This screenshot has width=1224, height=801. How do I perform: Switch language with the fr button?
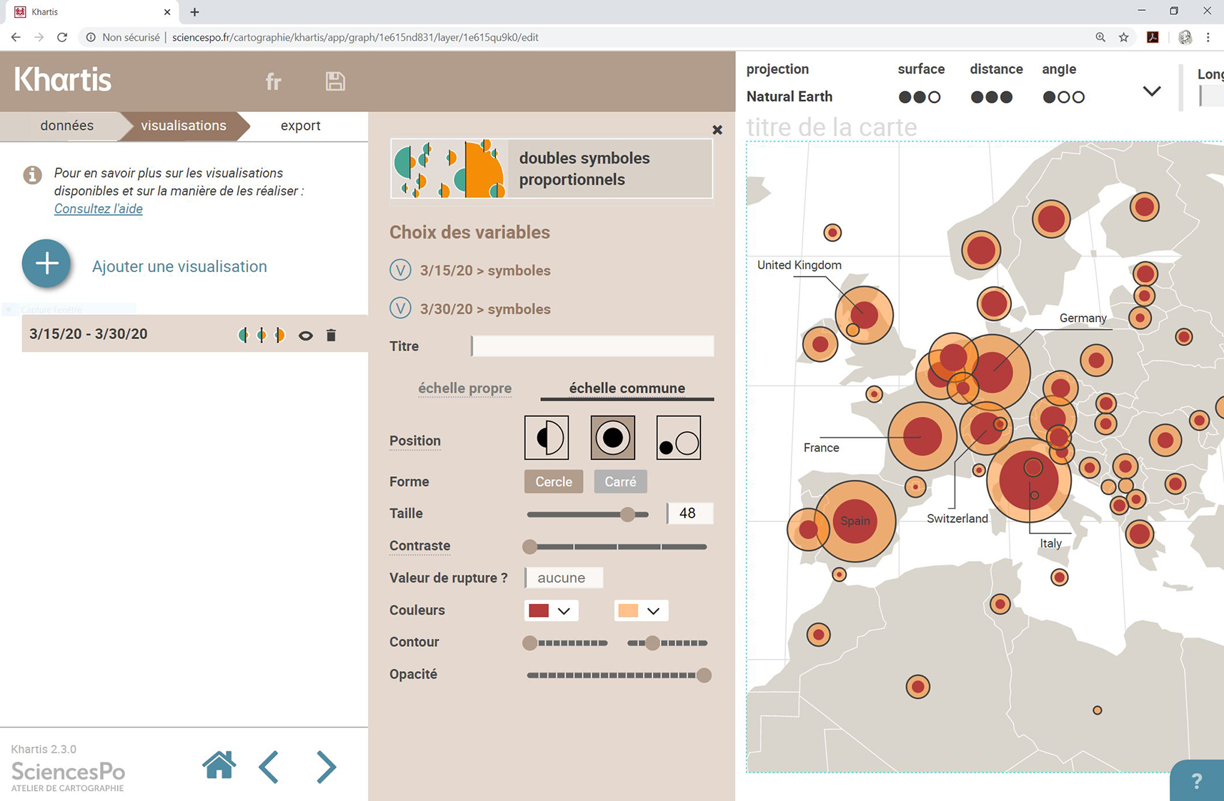[x=273, y=81]
